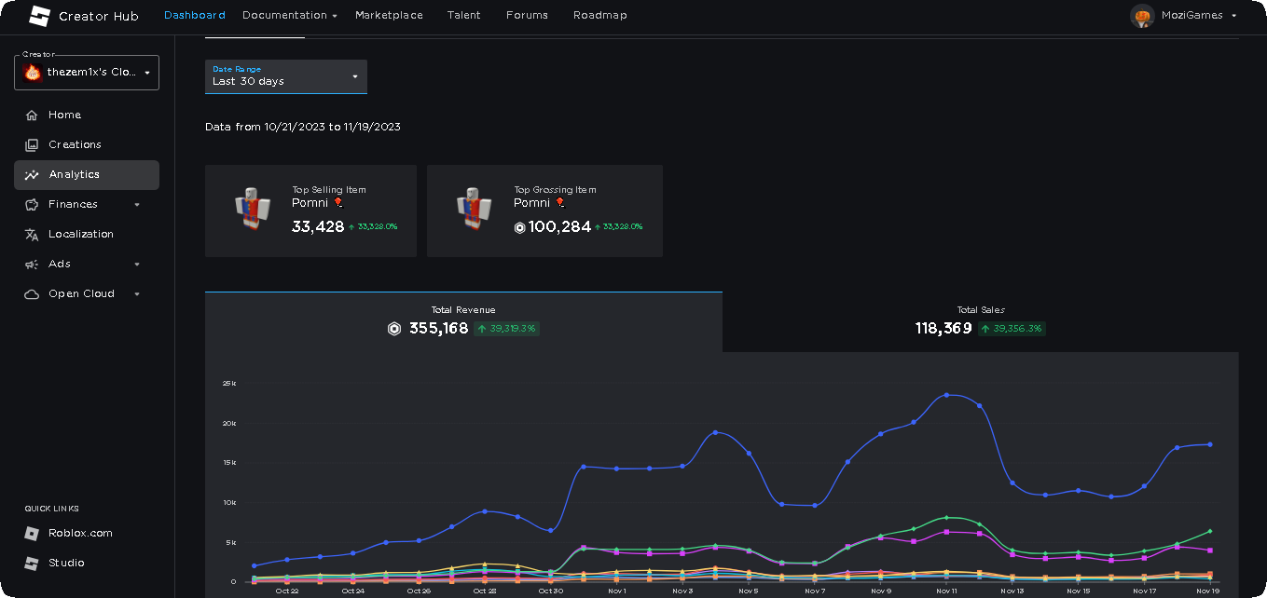The image size is (1267, 598).
Task: Click the 39,319.3% revenue change badge
Action: tap(507, 329)
